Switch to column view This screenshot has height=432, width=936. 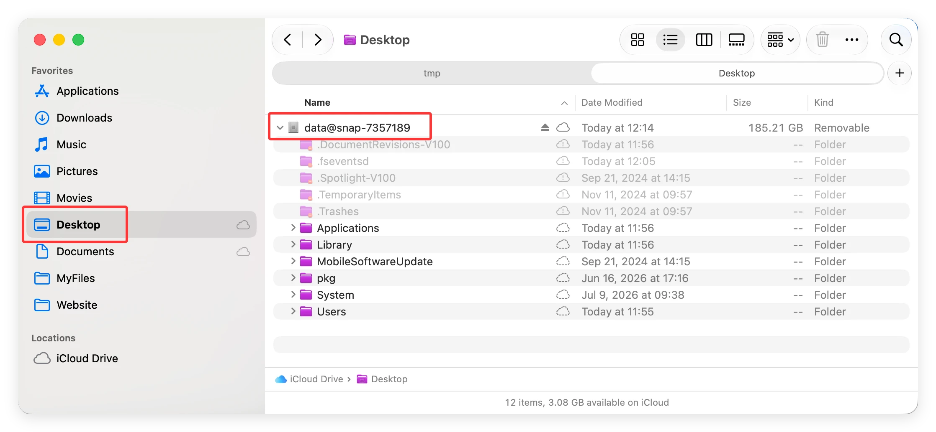pos(704,40)
